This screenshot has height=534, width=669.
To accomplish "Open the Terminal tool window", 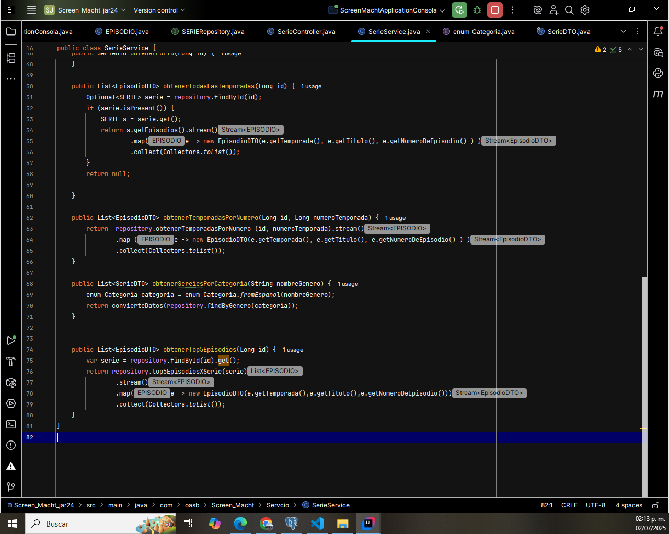I will (x=11, y=424).
